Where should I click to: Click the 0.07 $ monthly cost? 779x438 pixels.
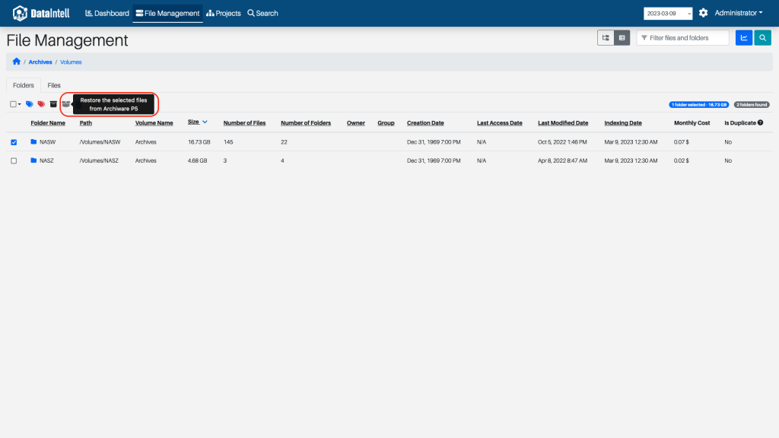click(x=681, y=142)
